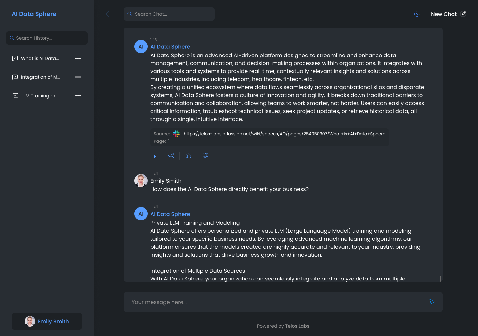Open options menu for 'What is AI Data...'
478x336 pixels.
point(78,58)
